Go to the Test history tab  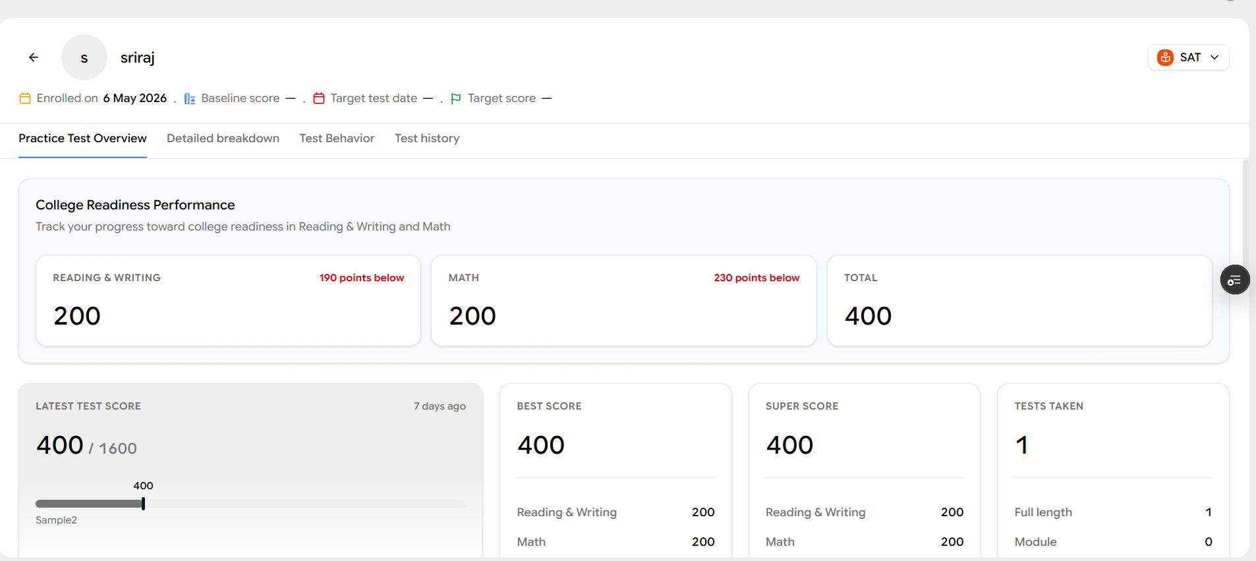(x=427, y=138)
